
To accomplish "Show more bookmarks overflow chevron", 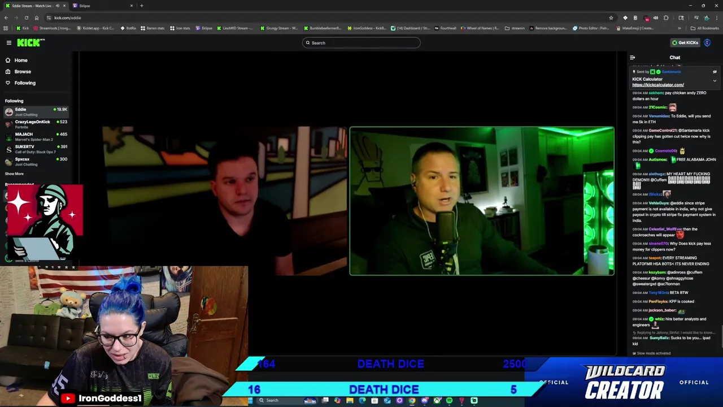I will tap(679, 28).
